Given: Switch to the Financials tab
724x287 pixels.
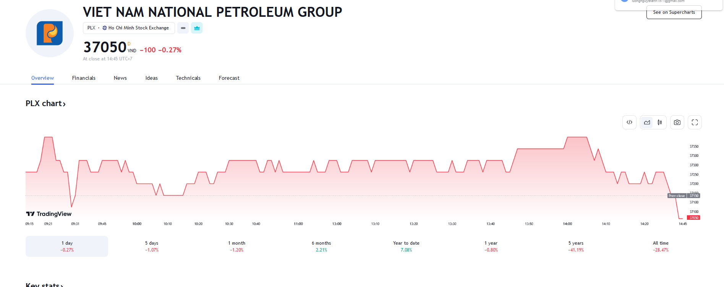Looking at the screenshot, I should click(x=84, y=78).
